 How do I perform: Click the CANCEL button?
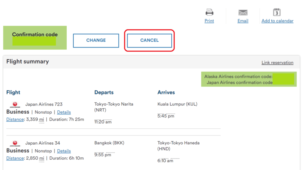(x=150, y=40)
